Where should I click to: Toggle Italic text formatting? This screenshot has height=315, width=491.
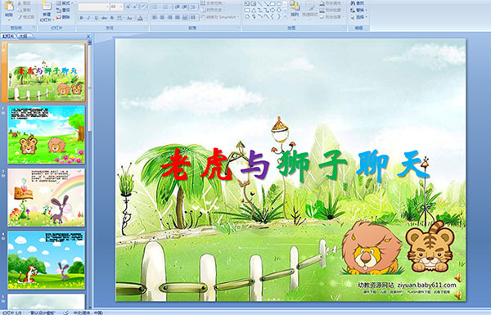[x=88, y=18]
